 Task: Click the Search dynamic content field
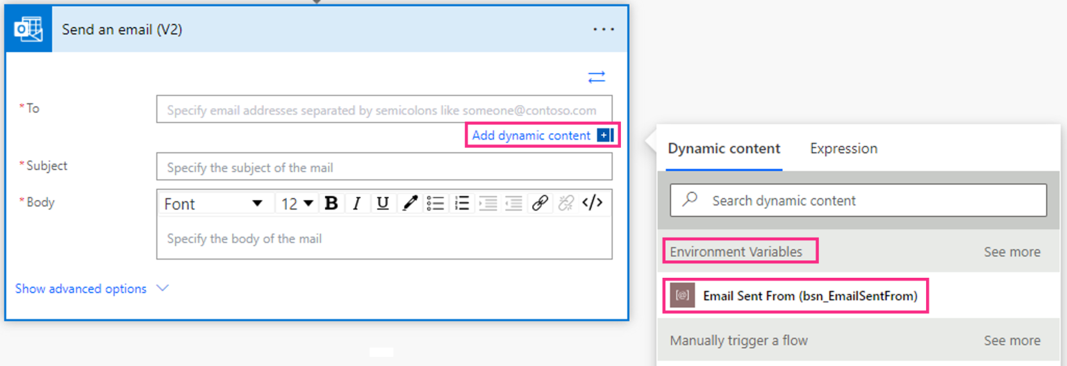click(x=858, y=201)
